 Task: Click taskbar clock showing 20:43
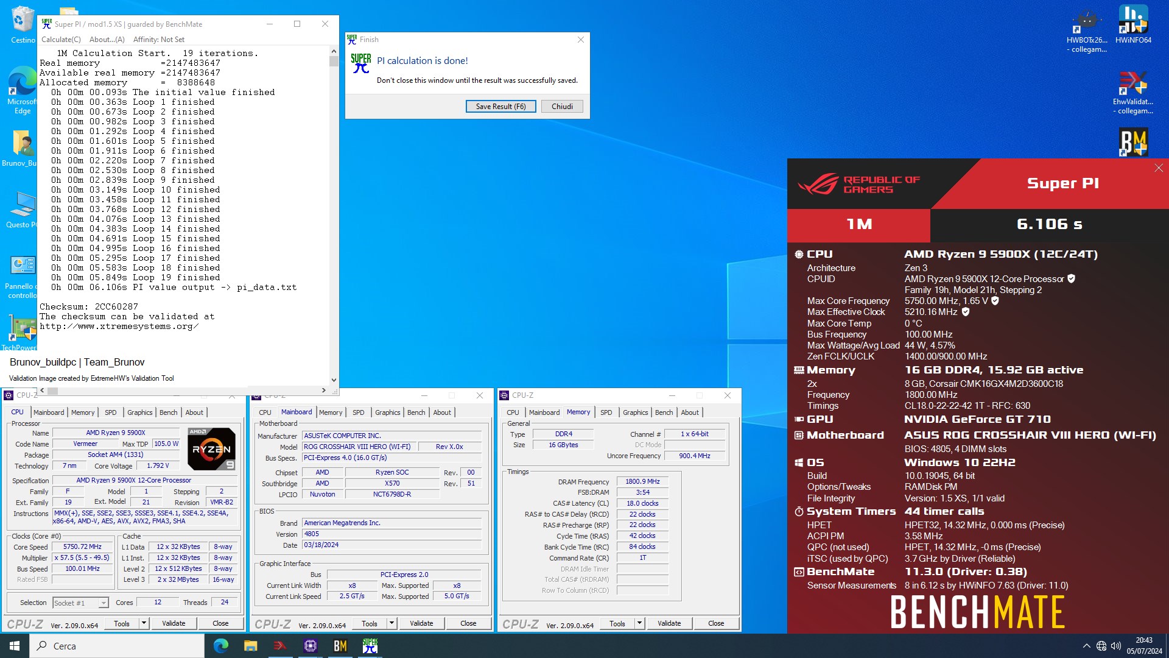tap(1144, 646)
